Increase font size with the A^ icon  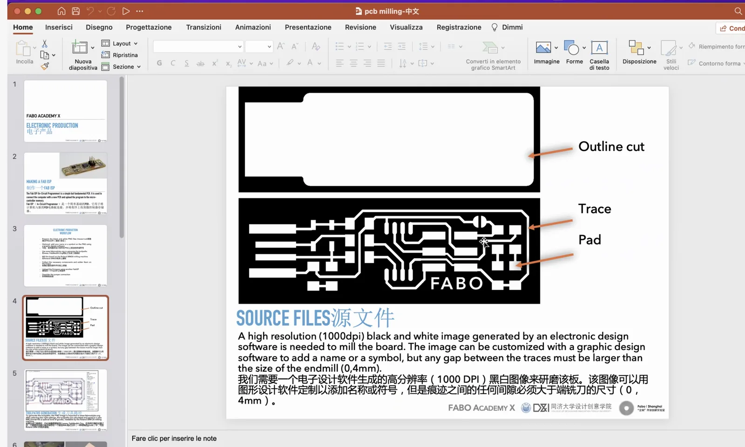[280, 46]
